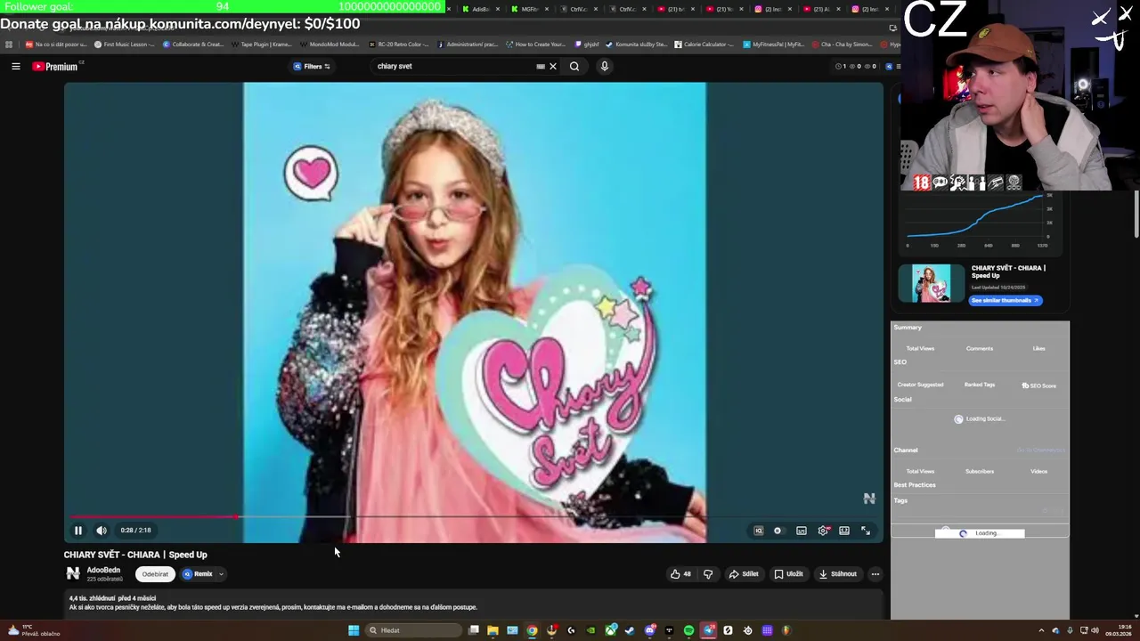Open more actions three-dot menu
1140x641 pixels.
875,574
